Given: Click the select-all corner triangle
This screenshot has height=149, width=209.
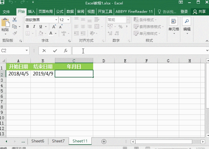Looking at the screenshot, I should click(3, 61).
